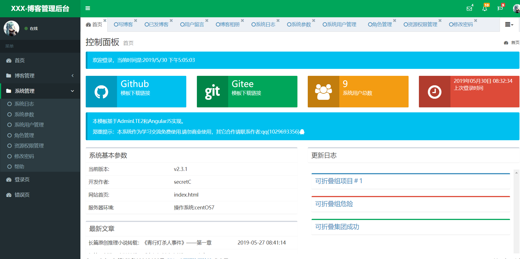
Task: Collapse the 系统管理 sidebar menu
Action: 40,91
